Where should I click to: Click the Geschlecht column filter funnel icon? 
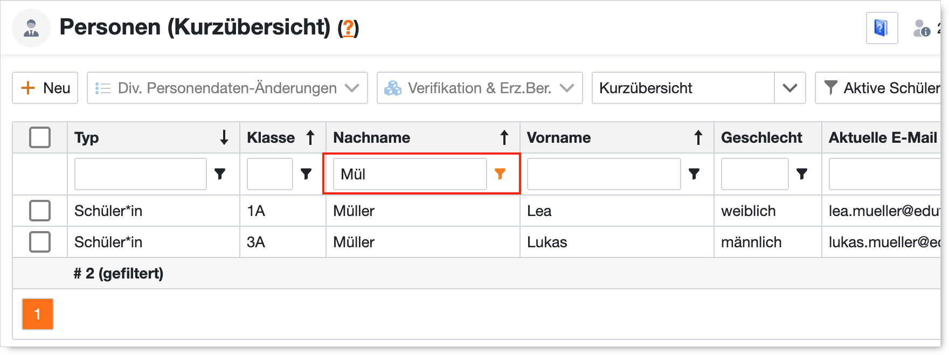802,173
